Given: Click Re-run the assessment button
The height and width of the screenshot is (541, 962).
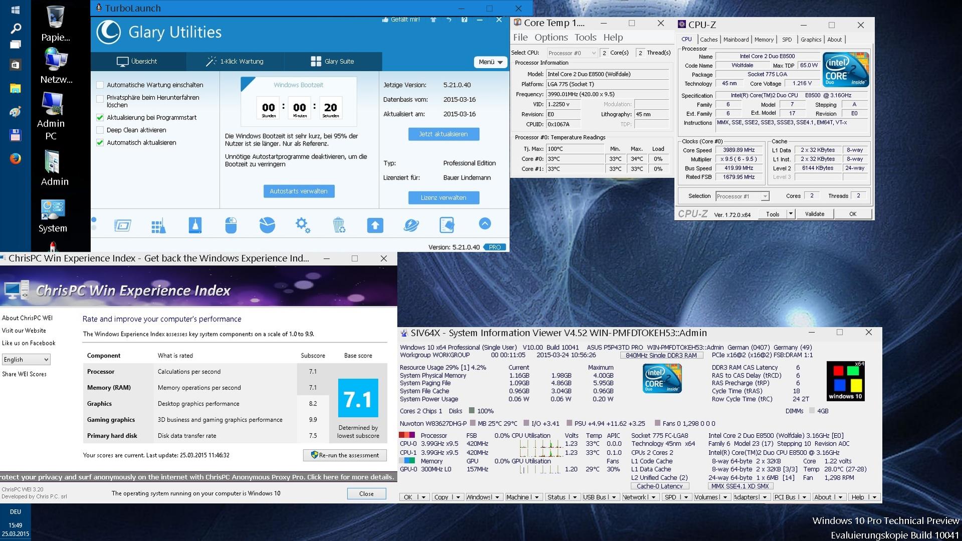Looking at the screenshot, I should (x=344, y=455).
